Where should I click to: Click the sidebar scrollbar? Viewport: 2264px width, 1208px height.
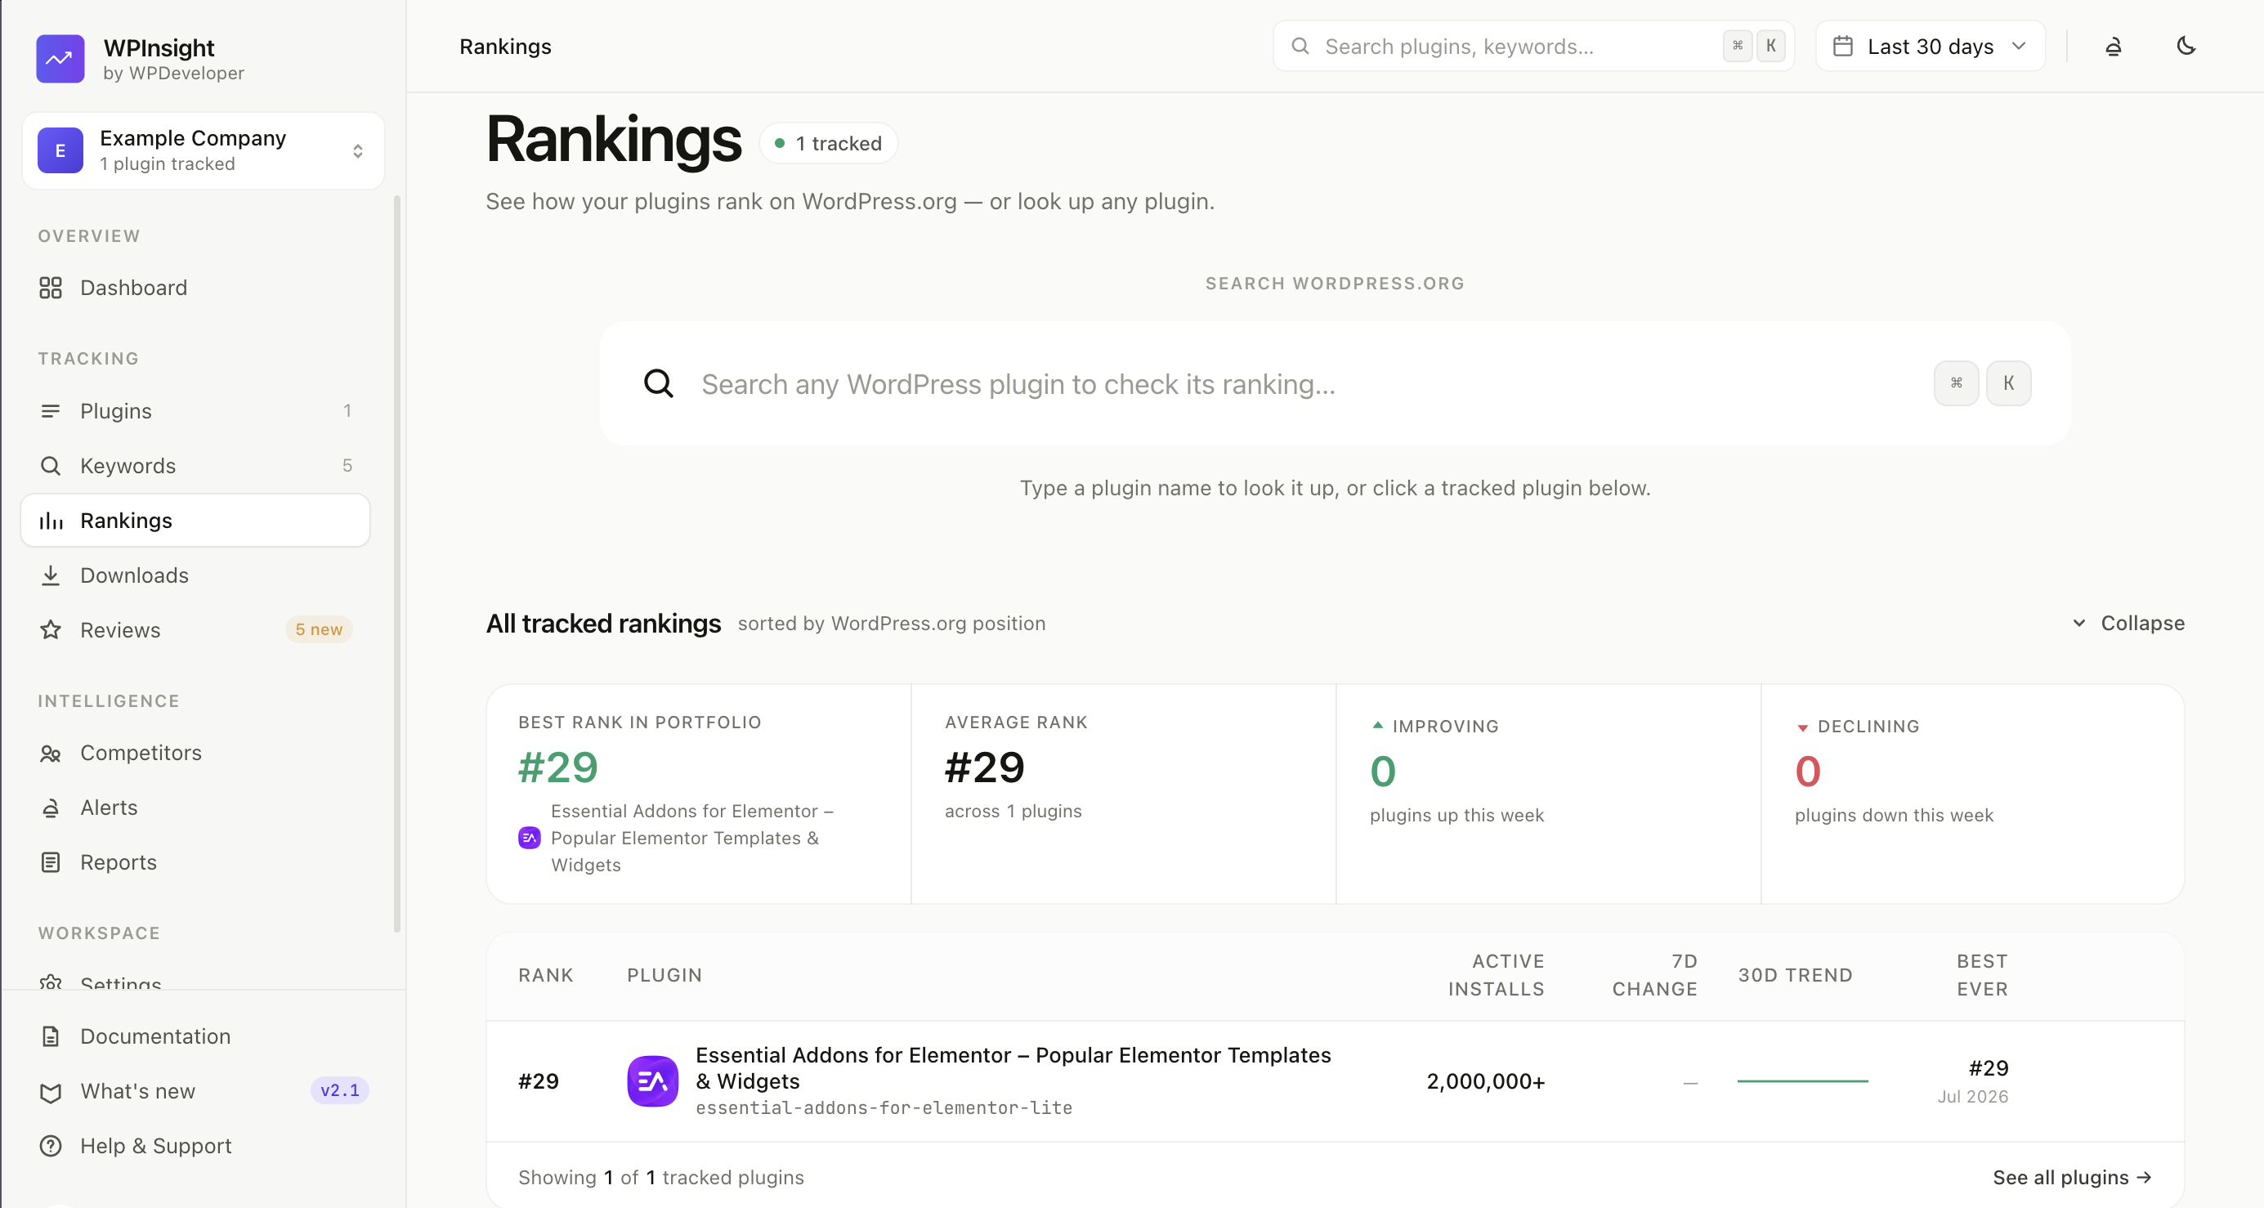(x=397, y=562)
